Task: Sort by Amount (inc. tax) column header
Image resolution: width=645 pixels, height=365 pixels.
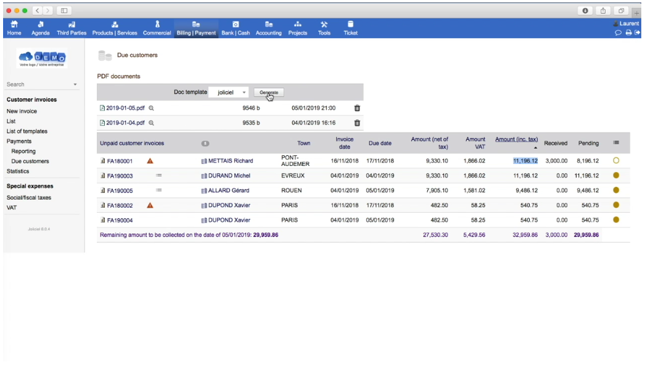Action: [x=516, y=139]
